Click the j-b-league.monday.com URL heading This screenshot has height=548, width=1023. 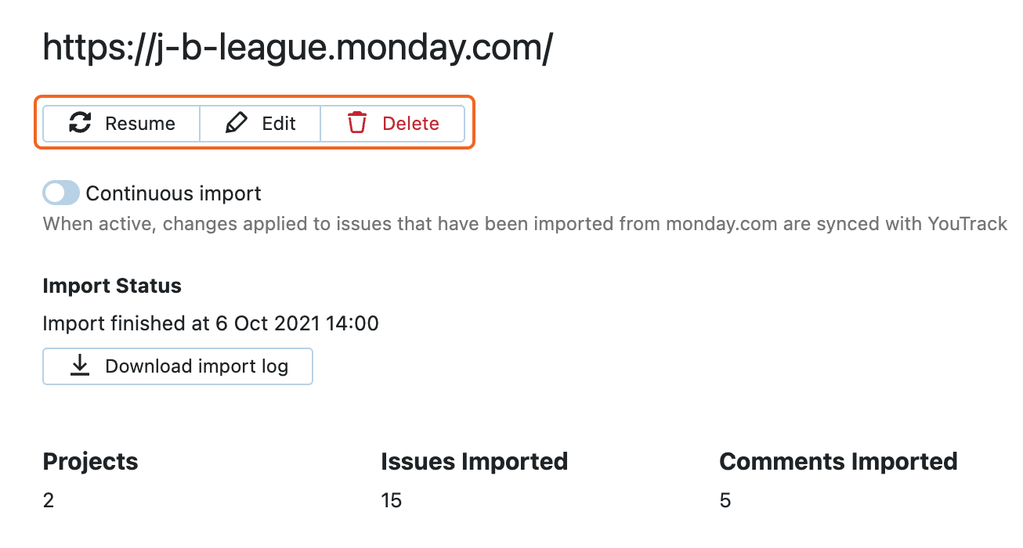(298, 49)
